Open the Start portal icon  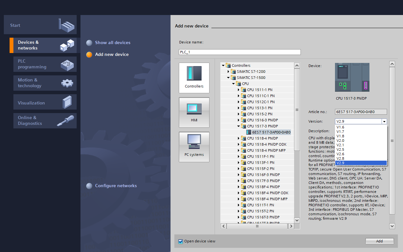pos(66,25)
